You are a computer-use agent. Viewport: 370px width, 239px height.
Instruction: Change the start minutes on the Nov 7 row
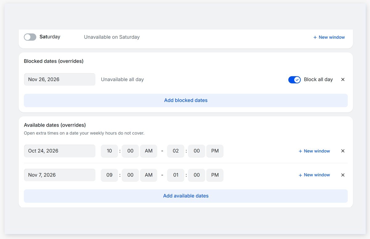pyautogui.click(x=130, y=175)
